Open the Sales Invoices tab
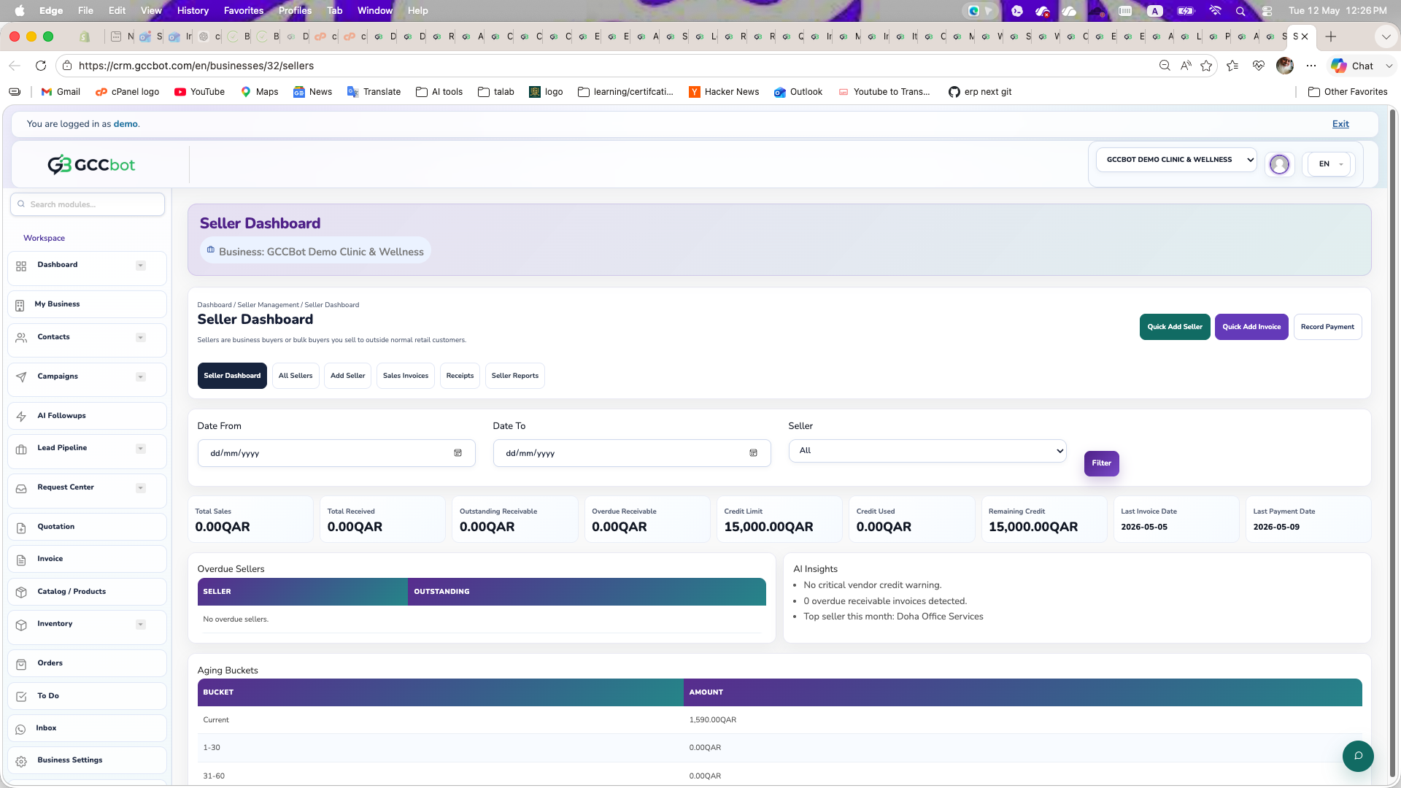Image resolution: width=1401 pixels, height=788 pixels. (x=406, y=376)
